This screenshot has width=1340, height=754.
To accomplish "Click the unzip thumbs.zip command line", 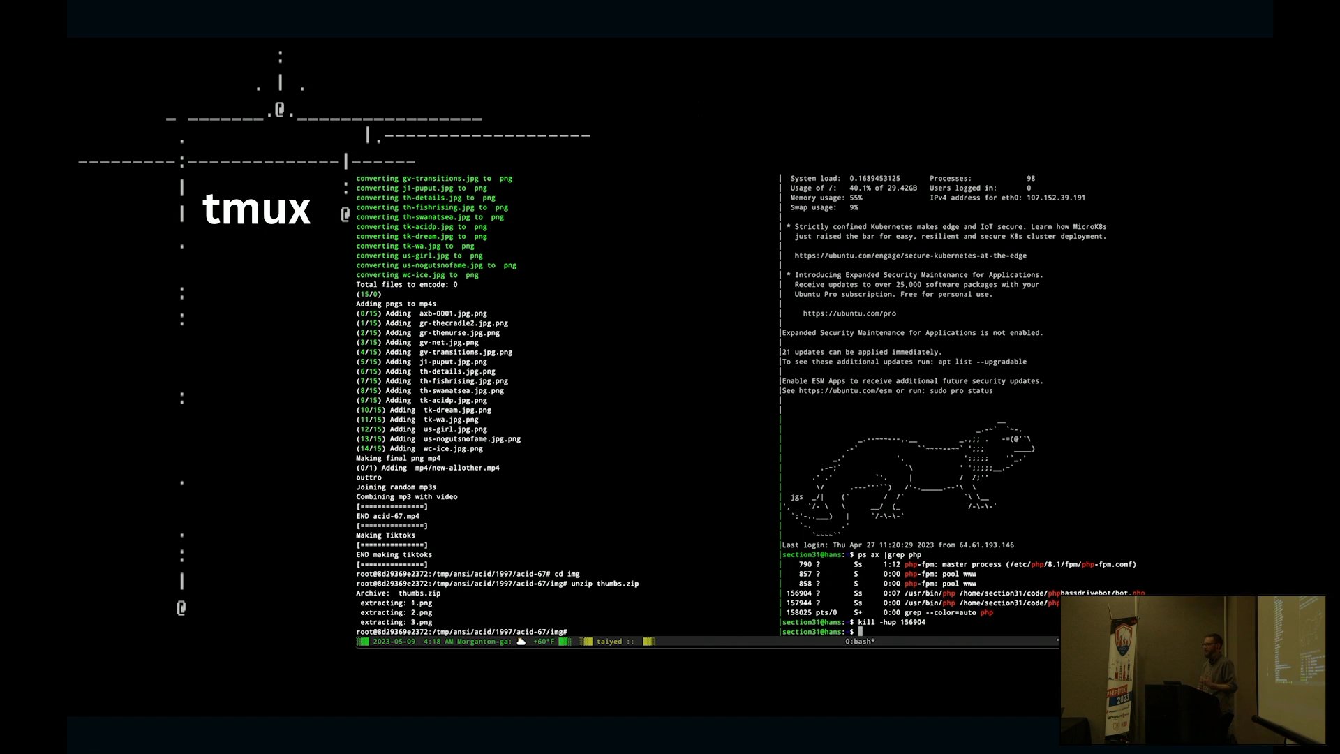I will tap(604, 584).
